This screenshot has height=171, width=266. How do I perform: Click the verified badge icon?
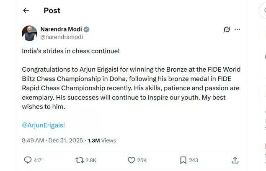tap(87, 29)
